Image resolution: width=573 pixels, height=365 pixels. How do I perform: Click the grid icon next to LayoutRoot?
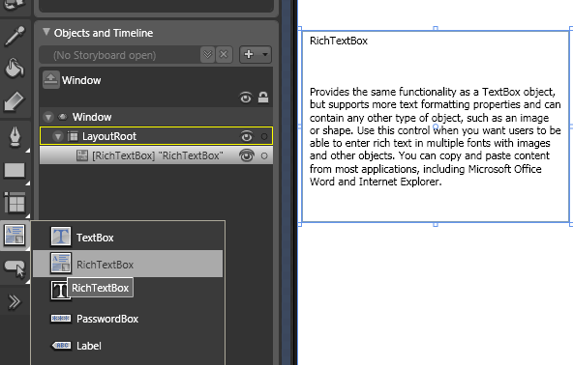[73, 136]
